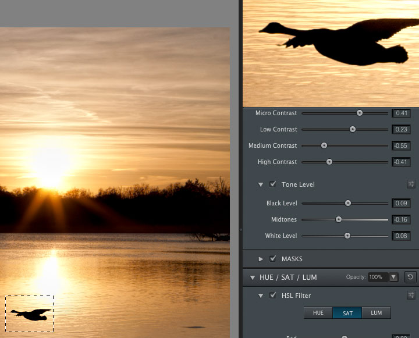Click the "MASKS" section title

[x=292, y=259]
